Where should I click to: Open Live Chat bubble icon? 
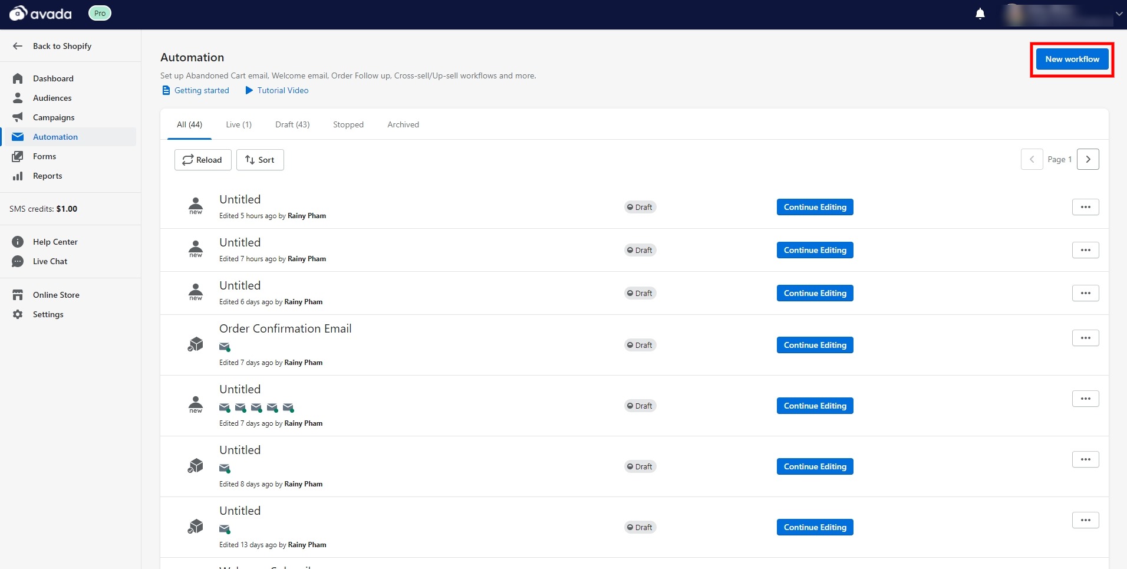pyautogui.click(x=18, y=261)
